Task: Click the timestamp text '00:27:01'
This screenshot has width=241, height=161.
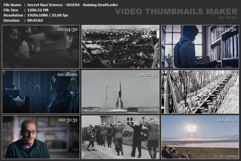Action: tap(227, 75)
